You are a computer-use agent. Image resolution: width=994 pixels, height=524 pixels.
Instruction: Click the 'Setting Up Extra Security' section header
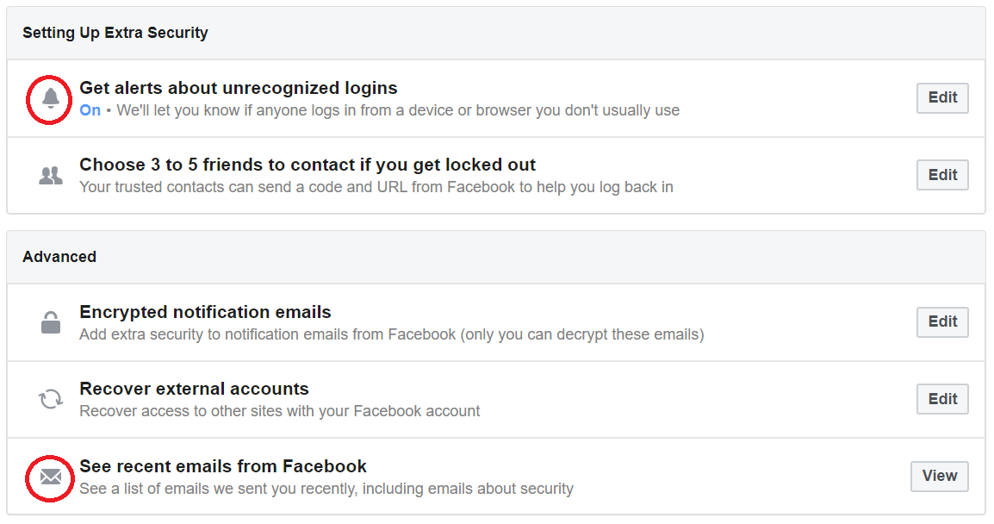pyautogui.click(x=115, y=33)
